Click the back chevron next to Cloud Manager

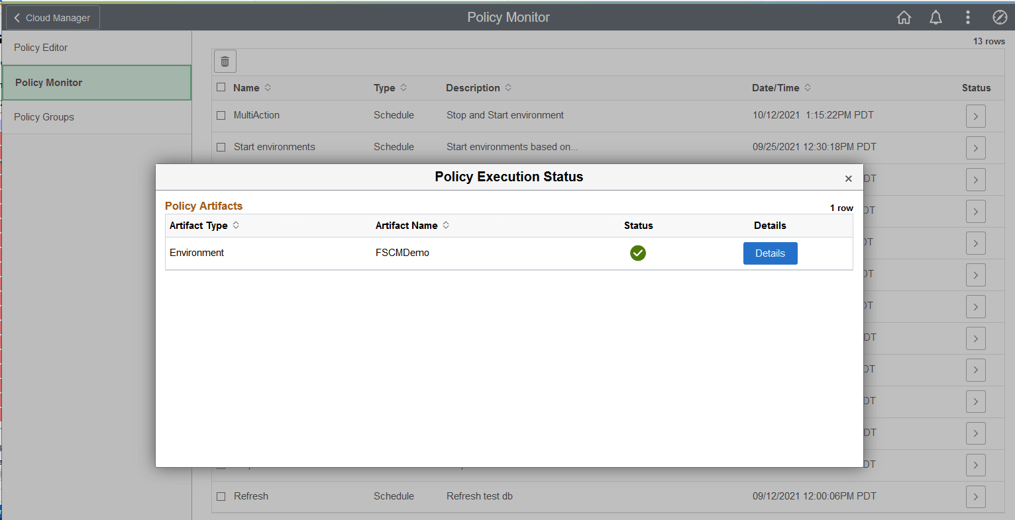[x=17, y=17]
